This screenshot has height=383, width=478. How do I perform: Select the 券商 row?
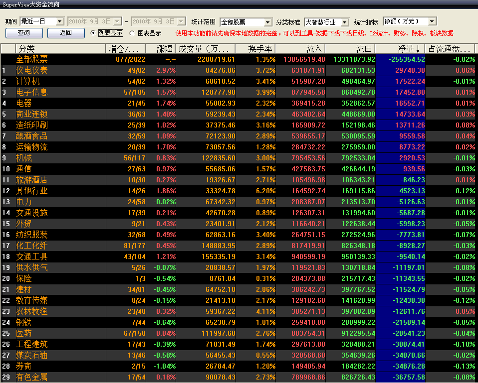pyautogui.click(x=239, y=366)
